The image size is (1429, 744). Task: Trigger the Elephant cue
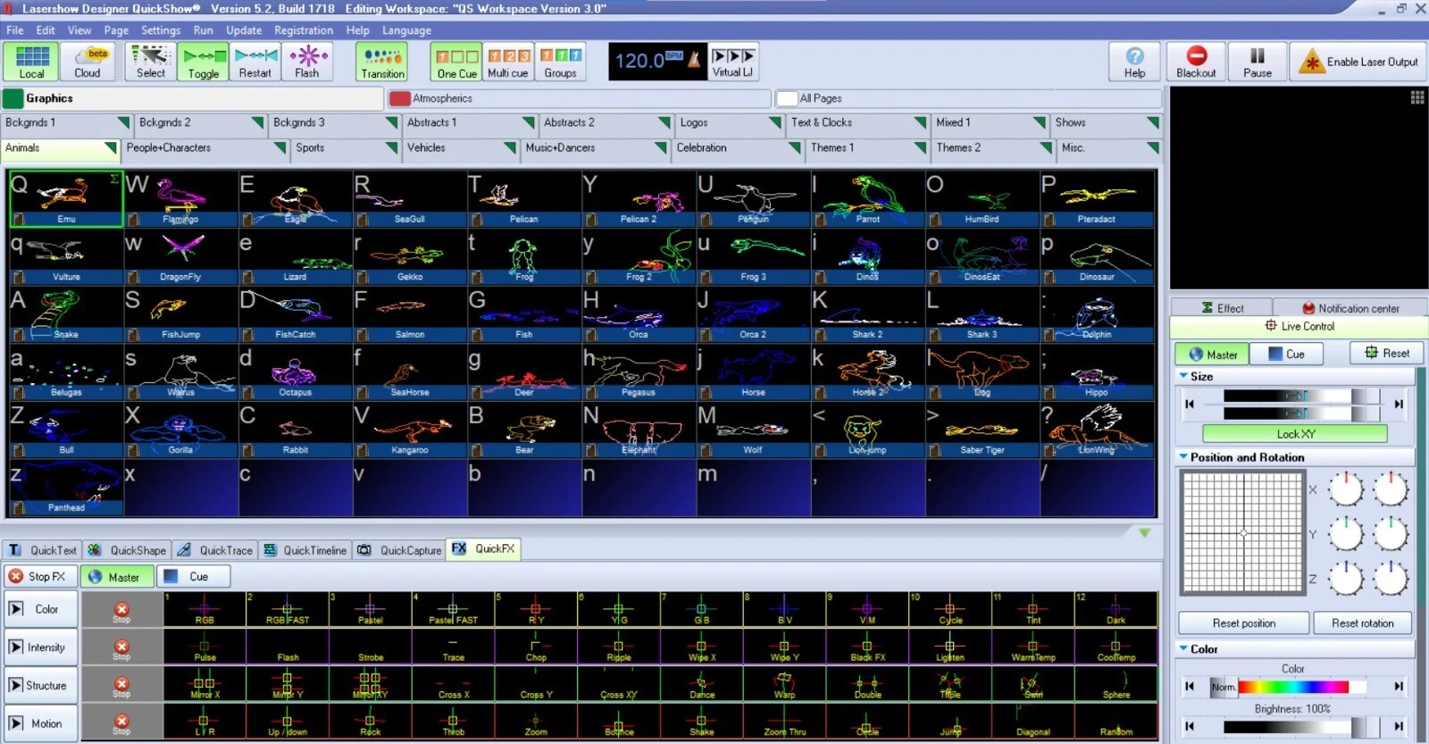[639, 431]
